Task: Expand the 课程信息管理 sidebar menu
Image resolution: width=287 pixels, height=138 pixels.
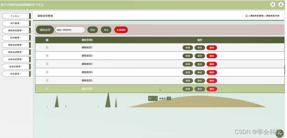Action: (x=16, y=45)
